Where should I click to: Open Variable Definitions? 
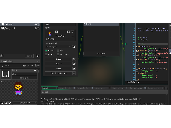coord(58,73)
